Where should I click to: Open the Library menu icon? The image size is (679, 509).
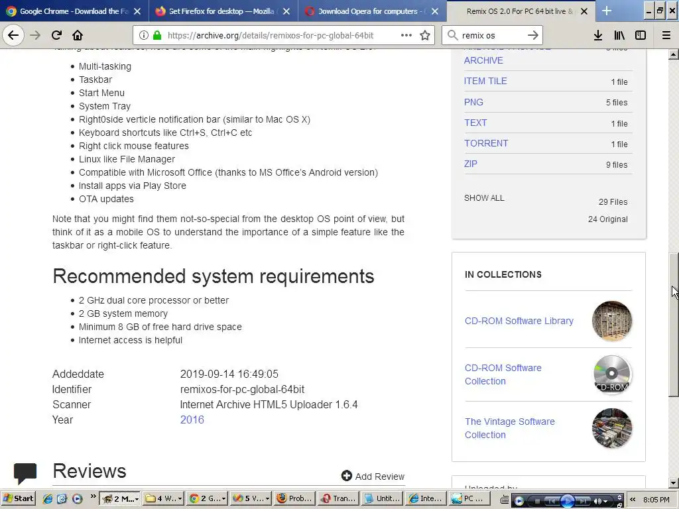(x=619, y=35)
